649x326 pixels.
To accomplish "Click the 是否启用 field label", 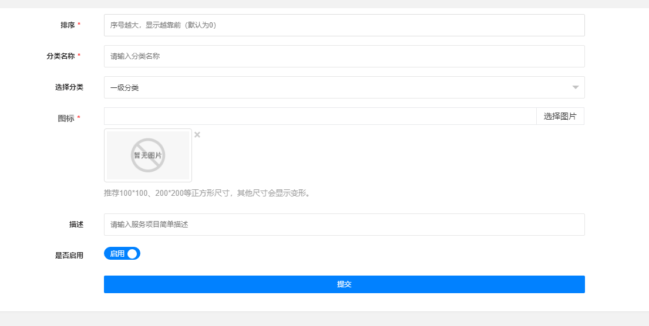I will (69, 255).
